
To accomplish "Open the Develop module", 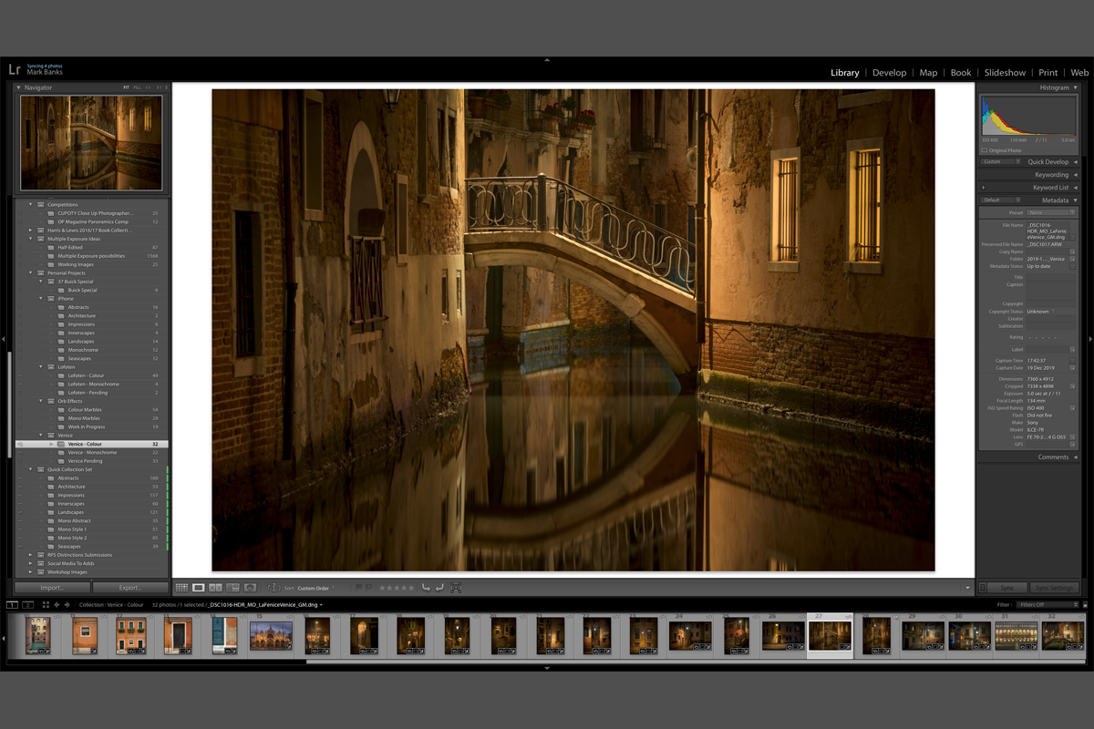I will click(x=889, y=73).
